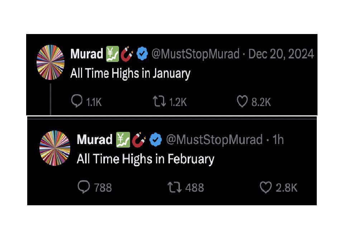Click the magnet emoji in the top tweet's name
The width and height of the screenshot is (344, 230).
(x=127, y=54)
